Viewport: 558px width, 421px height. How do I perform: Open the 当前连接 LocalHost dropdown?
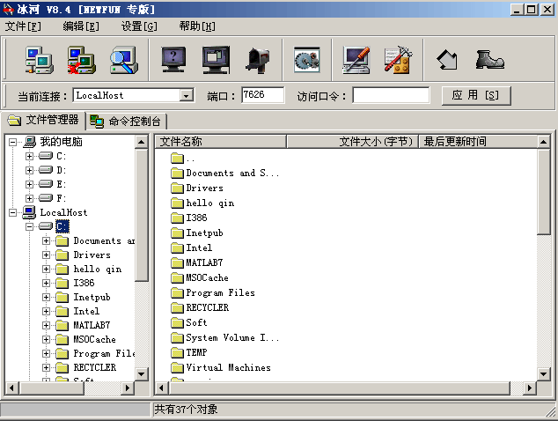(x=186, y=95)
